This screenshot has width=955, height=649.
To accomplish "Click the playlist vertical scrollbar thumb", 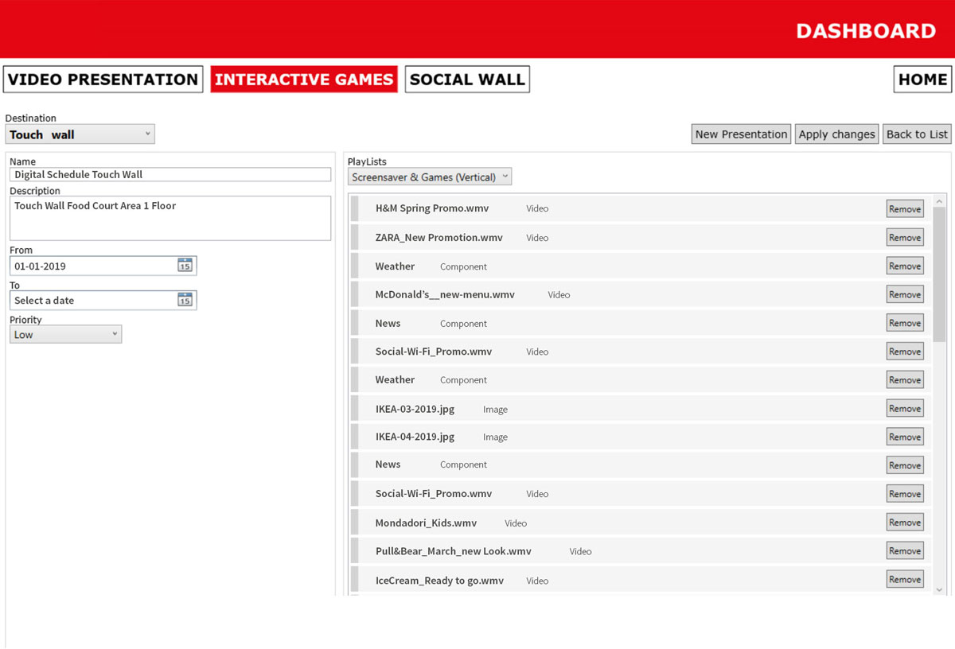I will click(939, 274).
